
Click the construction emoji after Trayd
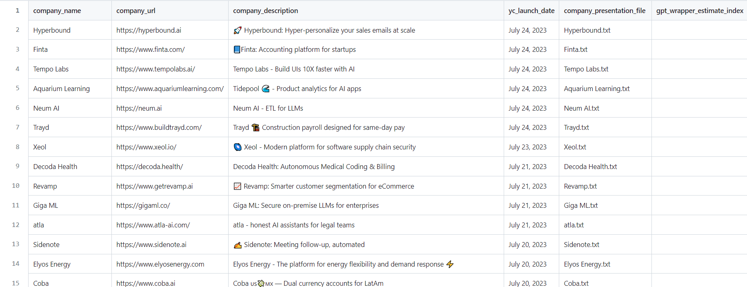pos(256,127)
